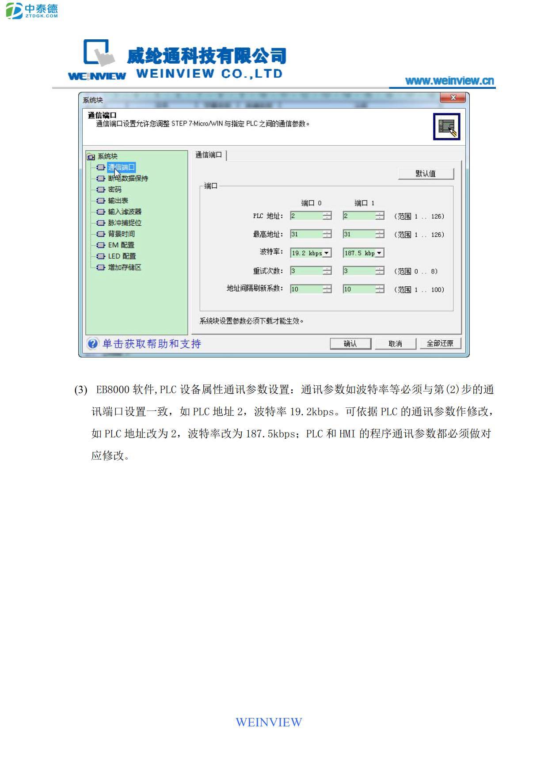Open 单击获取帮助和支持 help link
The image size is (548, 775).
pos(152,344)
